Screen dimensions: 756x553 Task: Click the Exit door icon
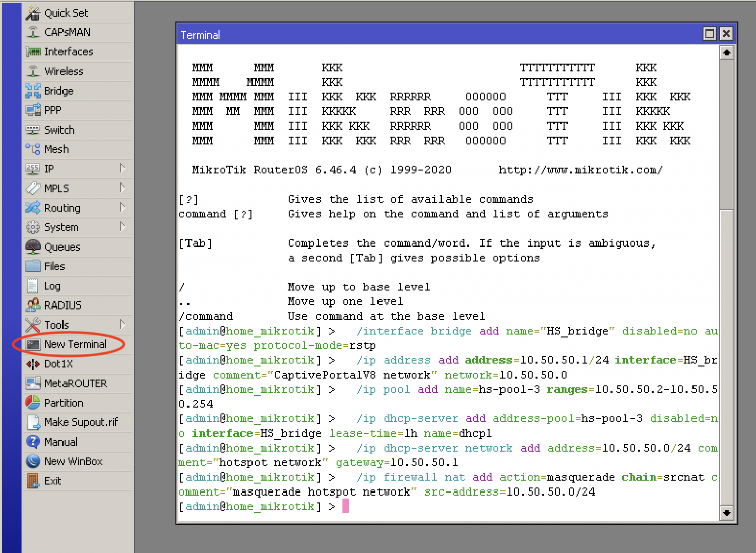(x=33, y=481)
